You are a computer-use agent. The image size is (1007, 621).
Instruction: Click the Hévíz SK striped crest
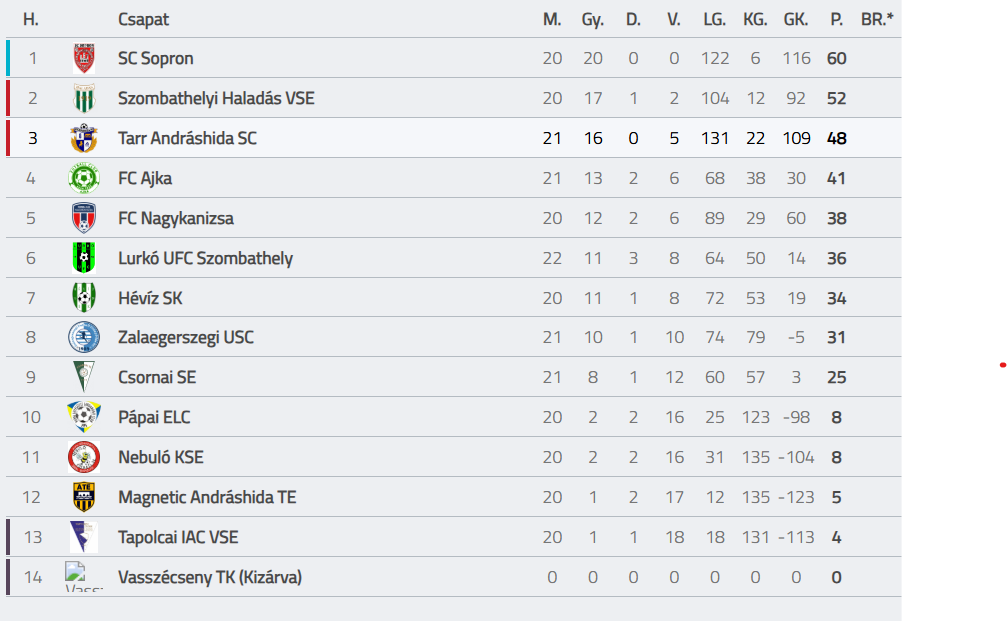[x=84, y=298]
